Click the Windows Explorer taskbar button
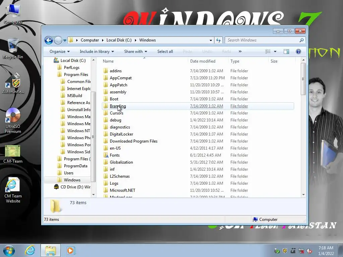343x257 pixels. tap(50, 250)
